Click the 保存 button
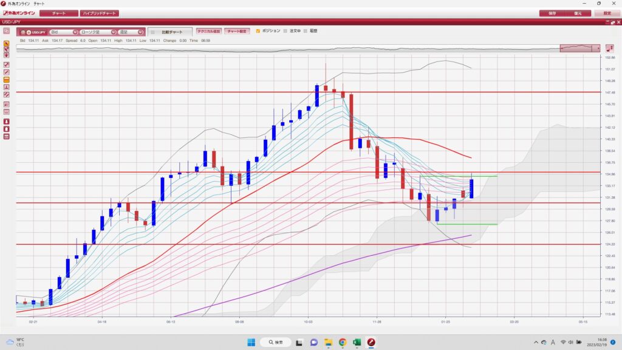Viewport: 622px width, 350px height. 552,13
